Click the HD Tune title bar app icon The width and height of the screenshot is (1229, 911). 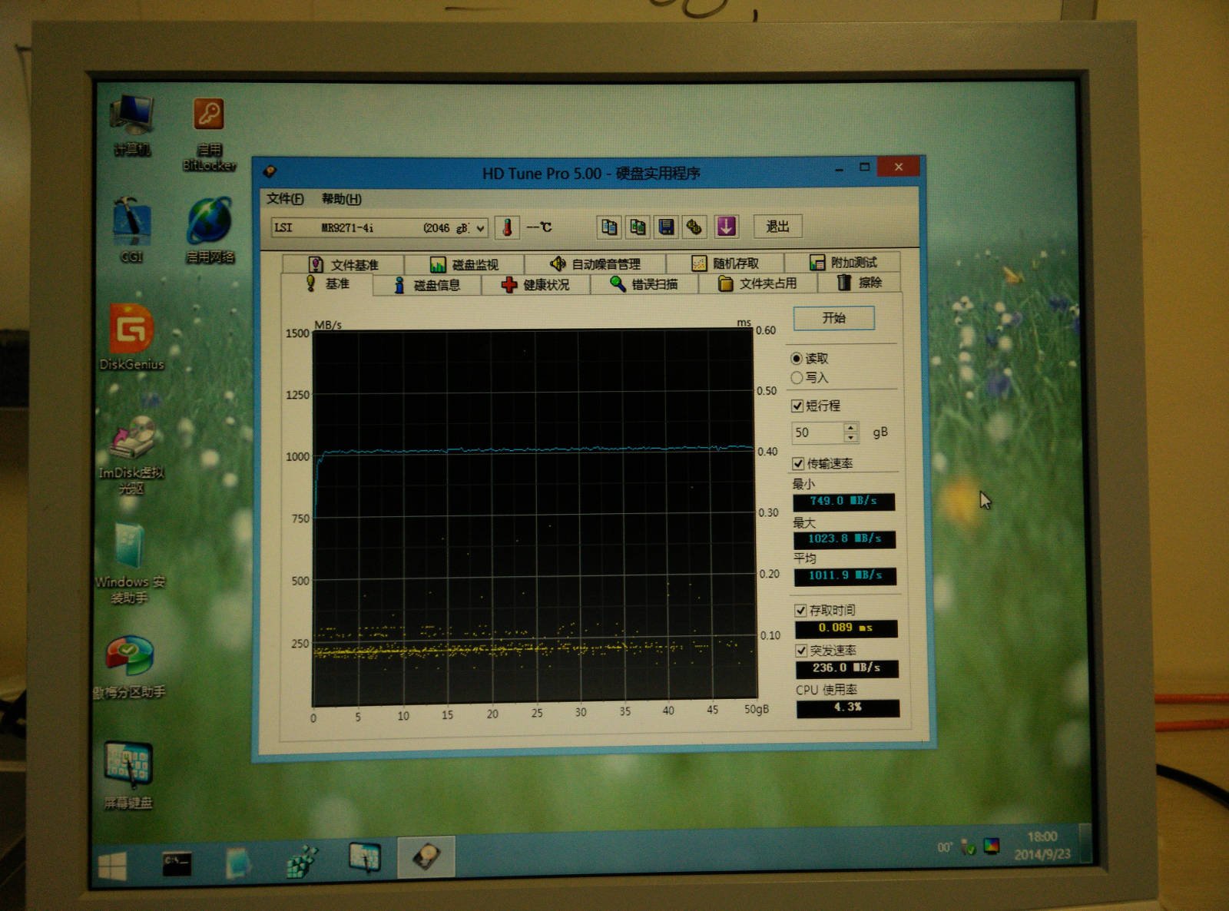point(270,171)
